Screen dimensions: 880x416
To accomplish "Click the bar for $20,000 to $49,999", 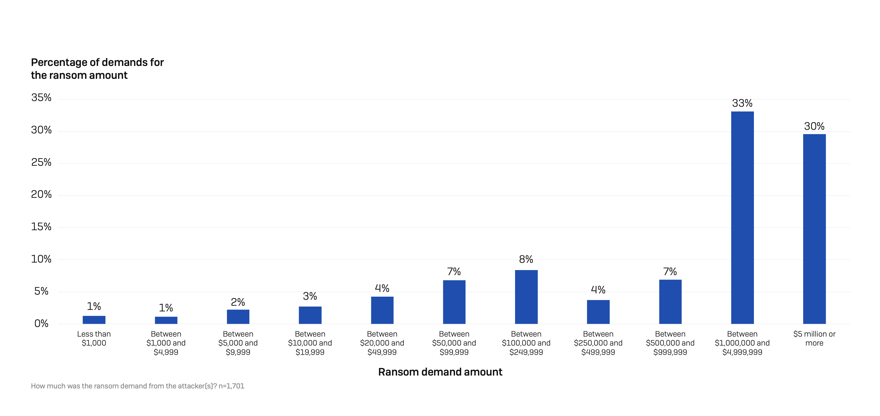I will [x=382, y=310].
